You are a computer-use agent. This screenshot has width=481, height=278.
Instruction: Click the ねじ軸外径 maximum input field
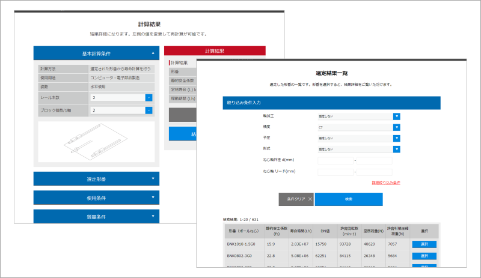pyautogui.click(x=374, y=160)
